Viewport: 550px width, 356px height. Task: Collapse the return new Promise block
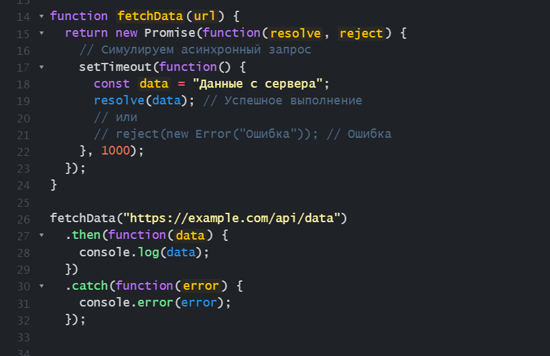point(42,33)
